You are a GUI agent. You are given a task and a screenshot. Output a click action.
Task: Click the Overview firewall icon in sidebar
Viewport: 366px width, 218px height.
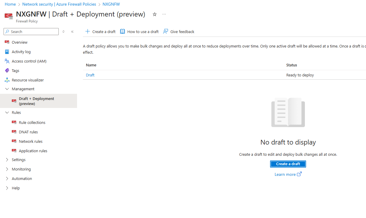(7, 42)
